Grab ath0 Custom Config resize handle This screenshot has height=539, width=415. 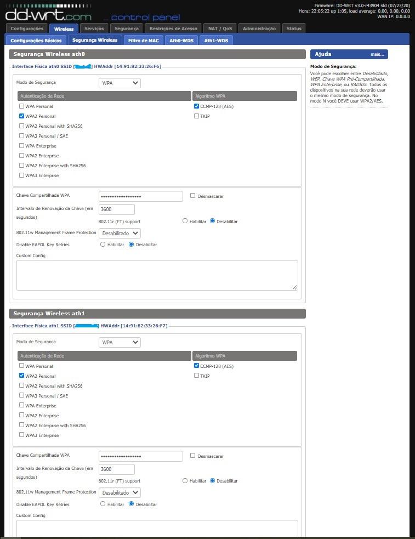pyautogui.click(x=295, y=287)
